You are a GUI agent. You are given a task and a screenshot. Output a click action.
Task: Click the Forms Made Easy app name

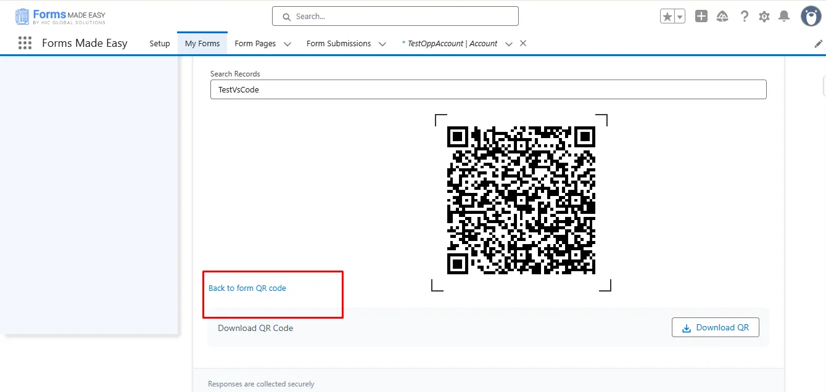(x=85, y=43)
